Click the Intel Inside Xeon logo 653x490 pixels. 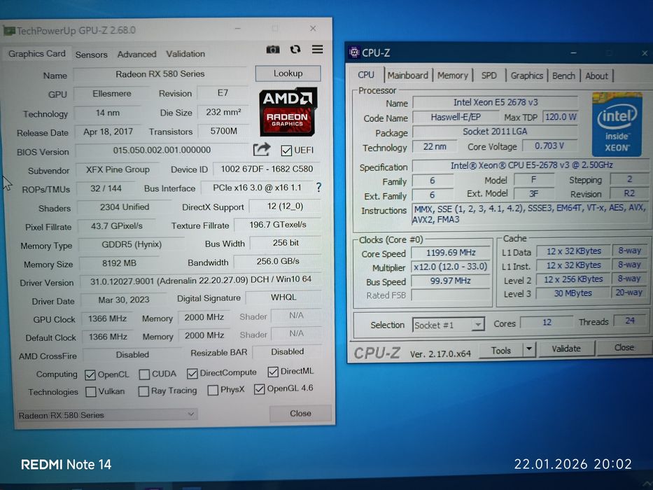click(617, 125)
